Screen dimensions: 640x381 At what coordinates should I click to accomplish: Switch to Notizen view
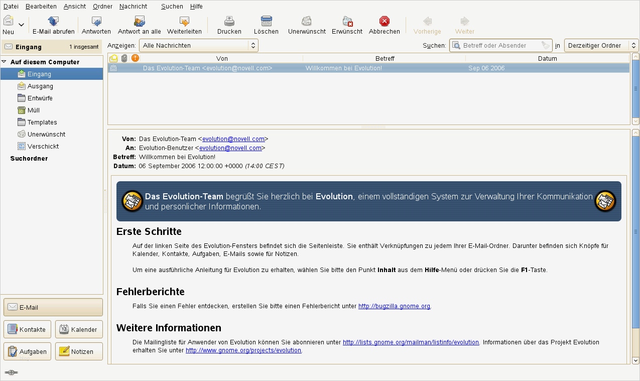(79, 351)
